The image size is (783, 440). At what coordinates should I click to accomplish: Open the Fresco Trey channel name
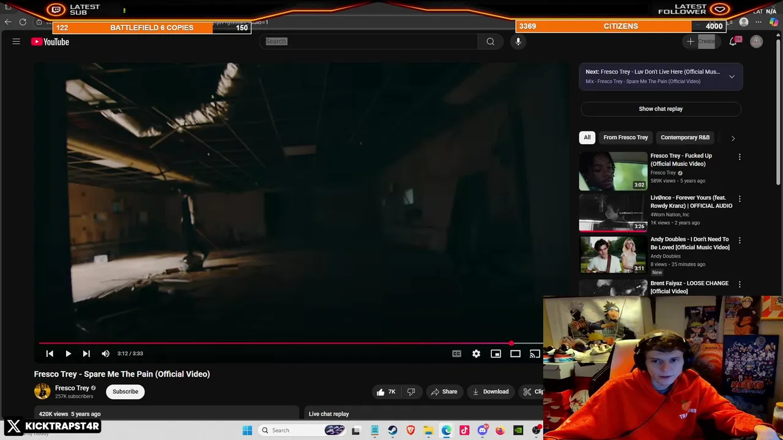72,387
